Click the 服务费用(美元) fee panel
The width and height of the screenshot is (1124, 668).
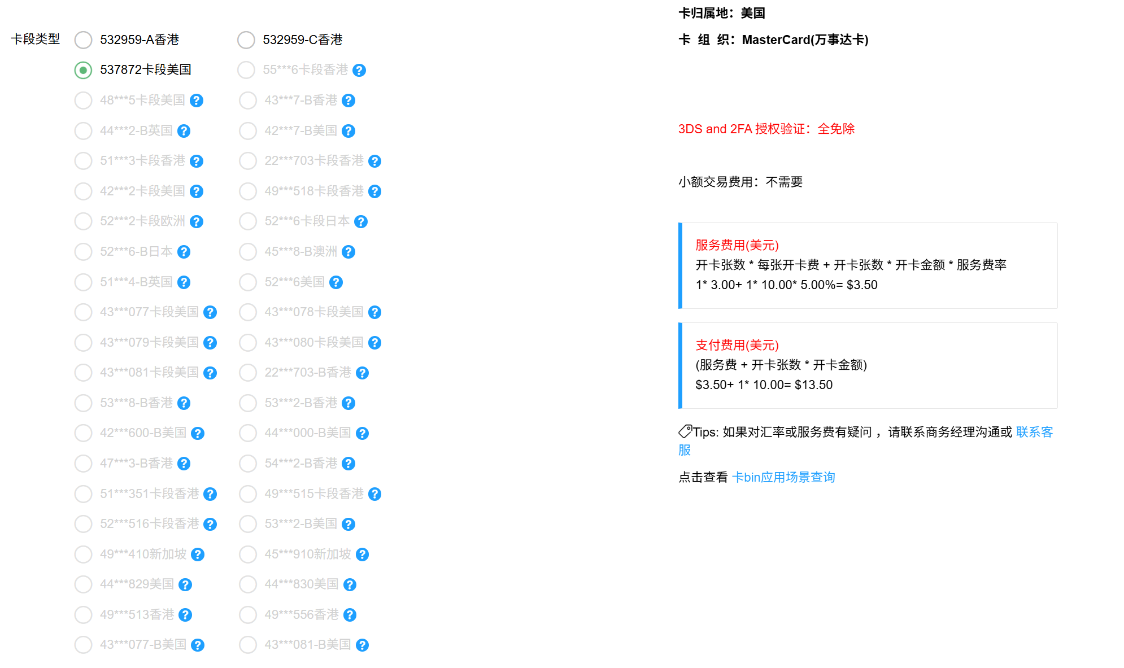(868, 265)
